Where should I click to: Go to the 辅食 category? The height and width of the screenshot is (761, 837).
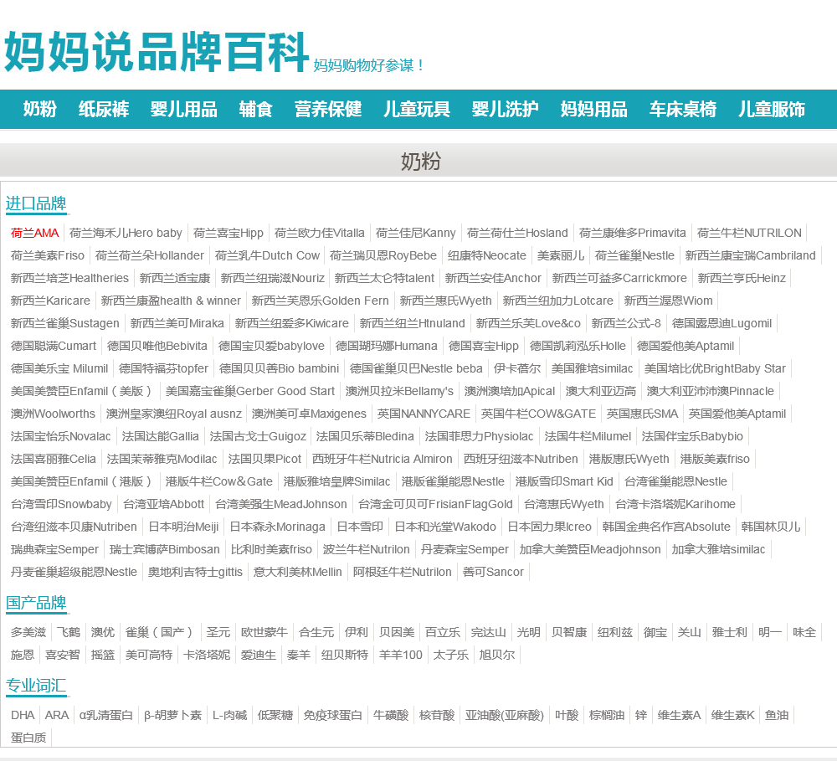255,109
